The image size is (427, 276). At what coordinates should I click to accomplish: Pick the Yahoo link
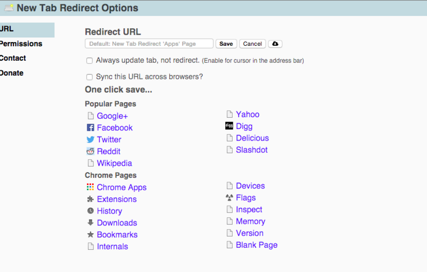point(248,114)
